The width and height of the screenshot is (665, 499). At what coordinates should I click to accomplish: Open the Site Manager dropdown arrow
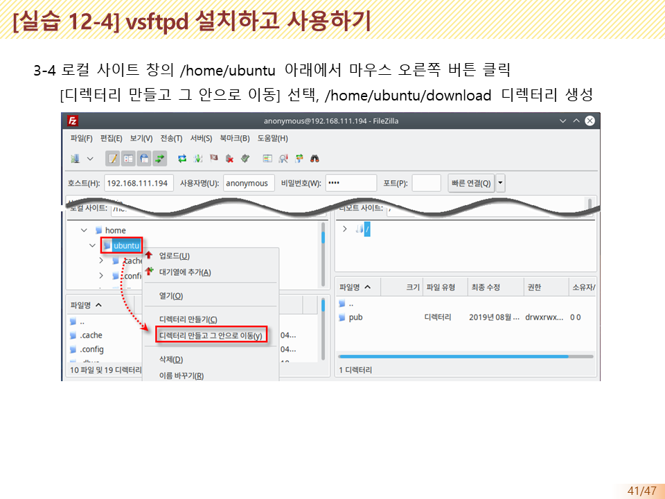(90, 159)
